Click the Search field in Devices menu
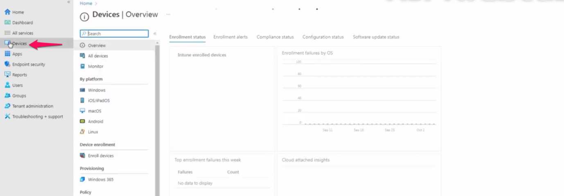564x196 pixels. point(114,34)
